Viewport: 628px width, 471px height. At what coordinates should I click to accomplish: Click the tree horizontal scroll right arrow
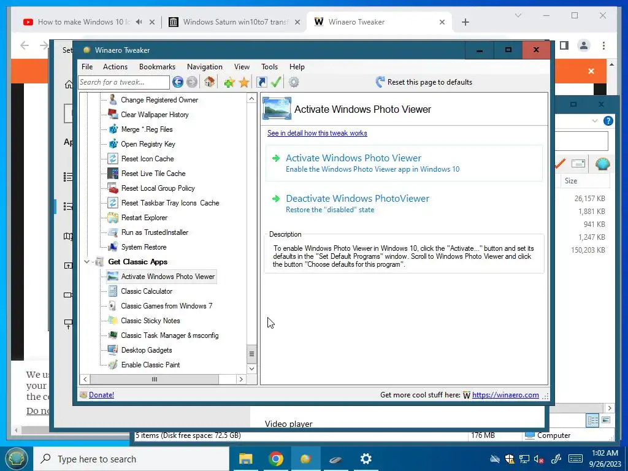(240, 379)
